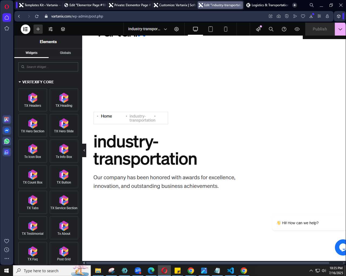
Task: Collapse the Elements panel with arrow handle
Action: coord(84,150)
